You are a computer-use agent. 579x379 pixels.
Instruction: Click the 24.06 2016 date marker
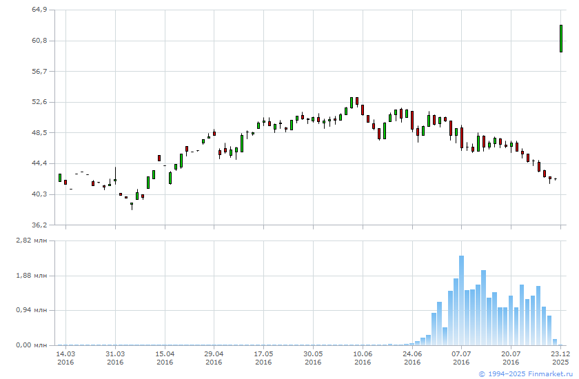[412, 357]
